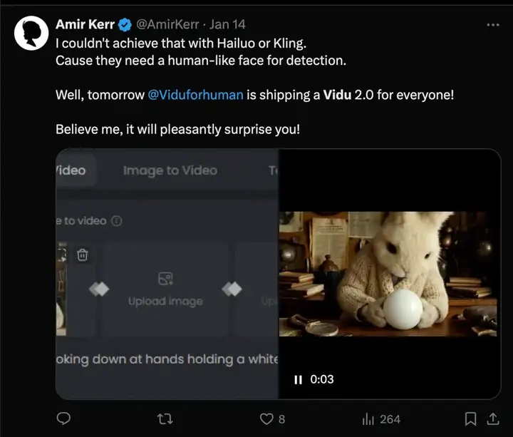Click the verified blue checkmark badge
The height and width of the screenshot is (437, 513).
(x=125, y=25)
